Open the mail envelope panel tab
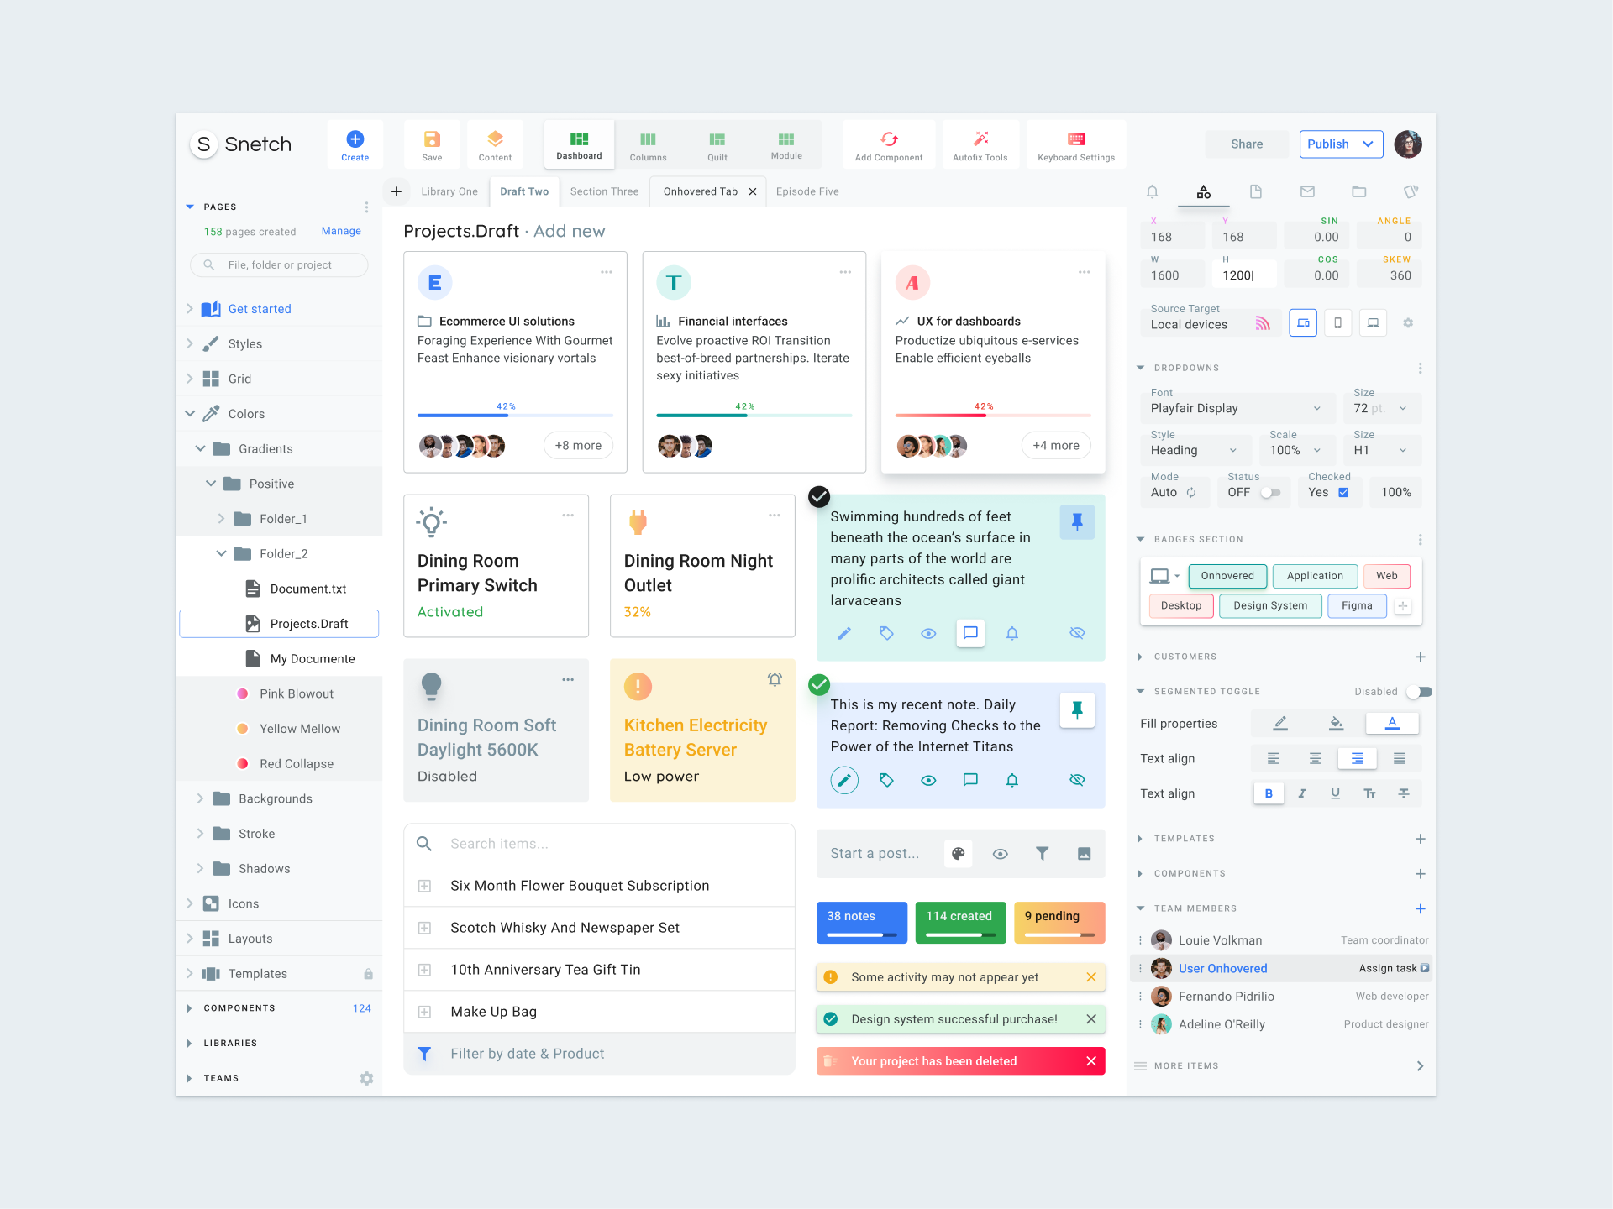Image resolution: width=1613 pixels, height=1209 pixels. [1307, 191]
